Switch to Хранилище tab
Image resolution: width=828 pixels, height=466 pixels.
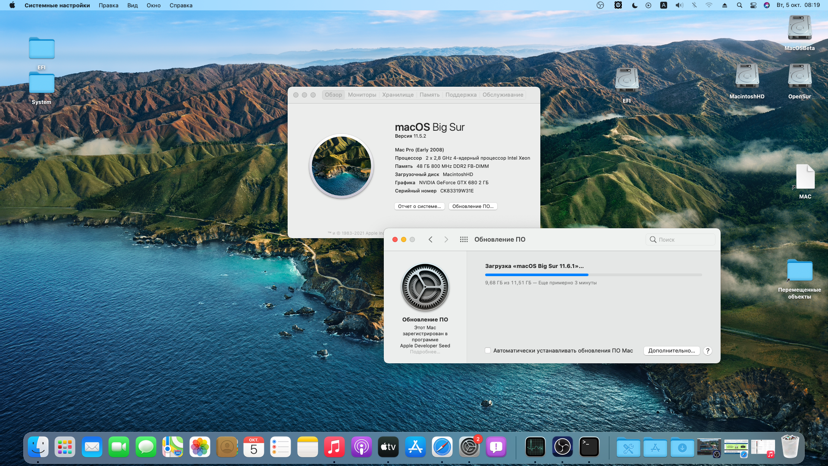(398, 95)
